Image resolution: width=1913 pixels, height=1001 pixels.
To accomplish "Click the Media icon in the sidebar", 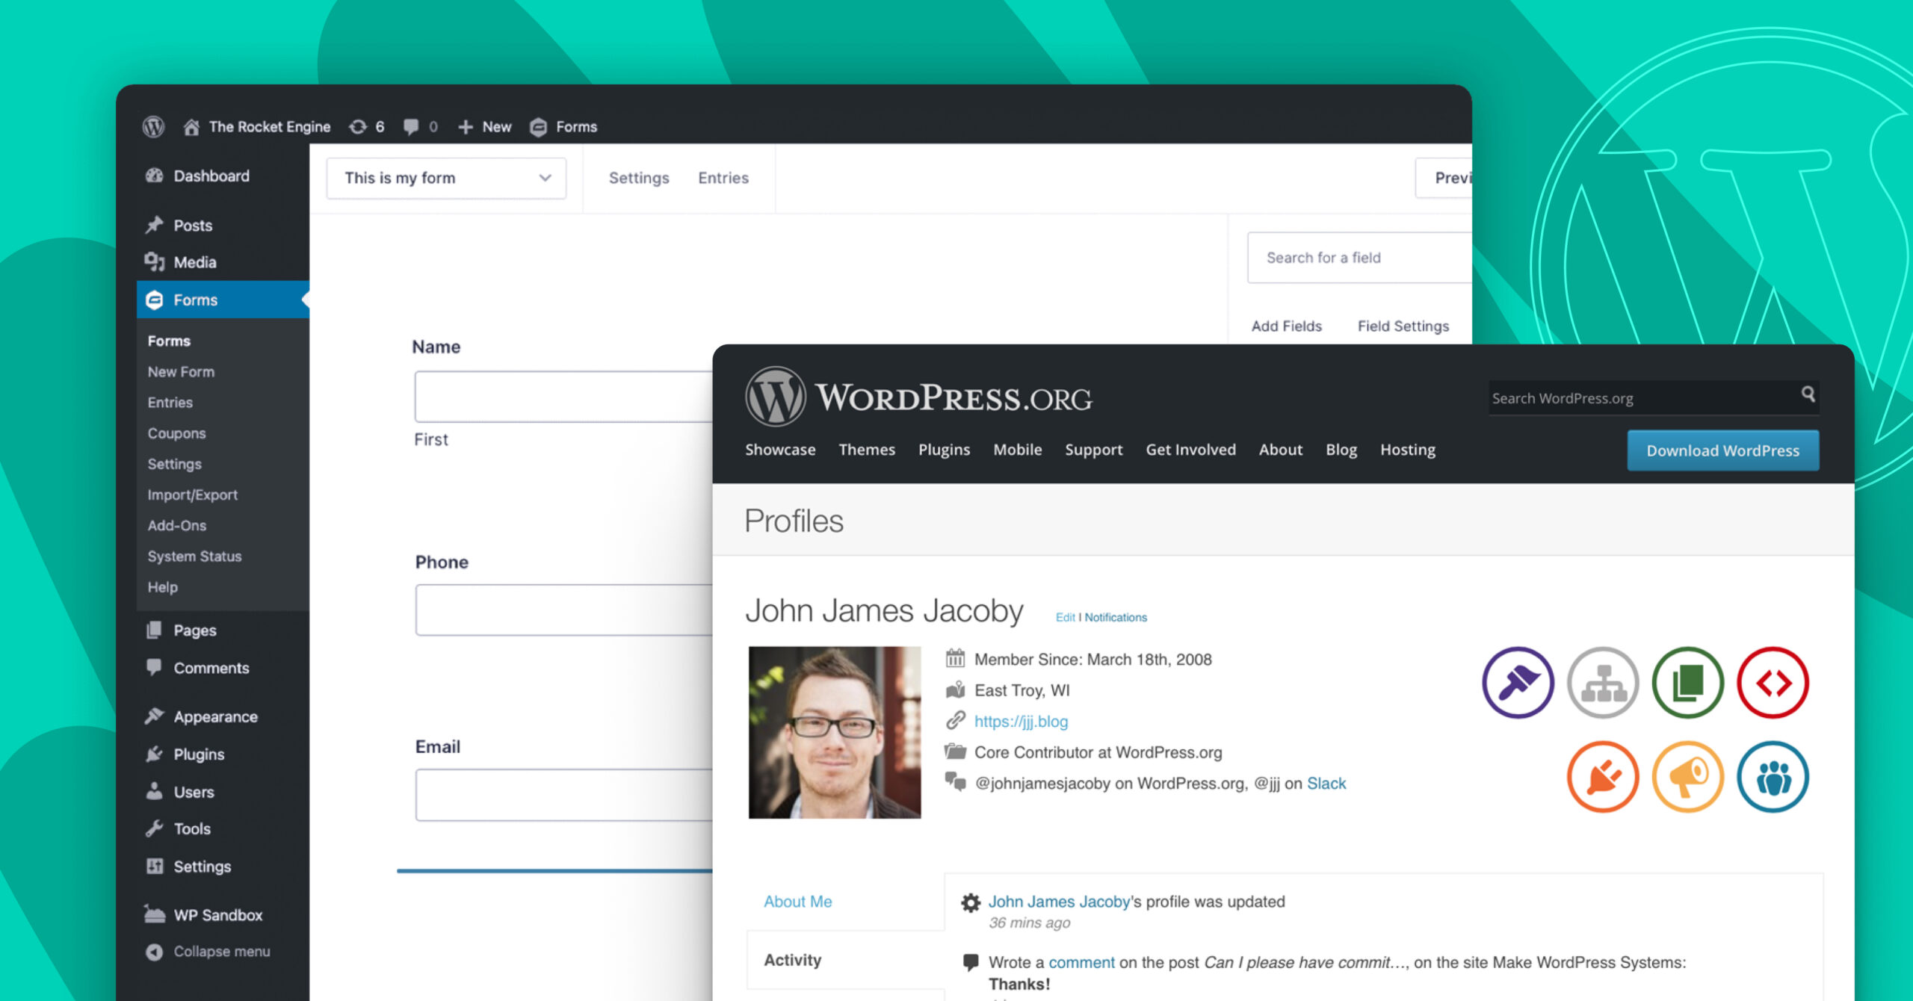I will [154, 262].
